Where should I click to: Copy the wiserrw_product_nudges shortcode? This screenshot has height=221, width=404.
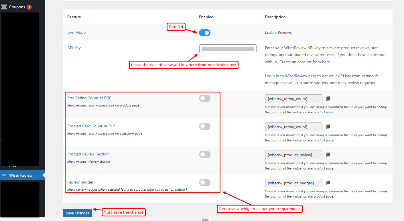(328, 183)
